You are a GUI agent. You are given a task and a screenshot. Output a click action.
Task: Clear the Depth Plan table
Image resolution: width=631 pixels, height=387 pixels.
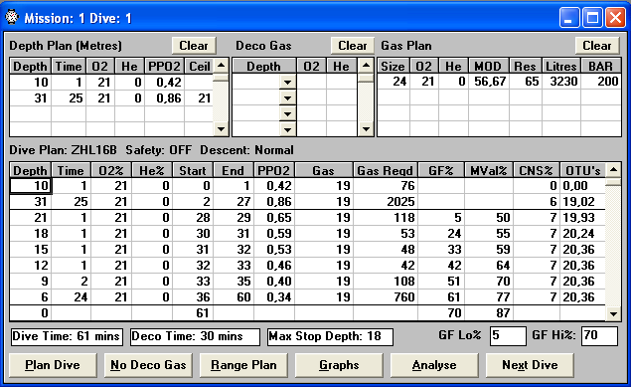tap(194, 46)
